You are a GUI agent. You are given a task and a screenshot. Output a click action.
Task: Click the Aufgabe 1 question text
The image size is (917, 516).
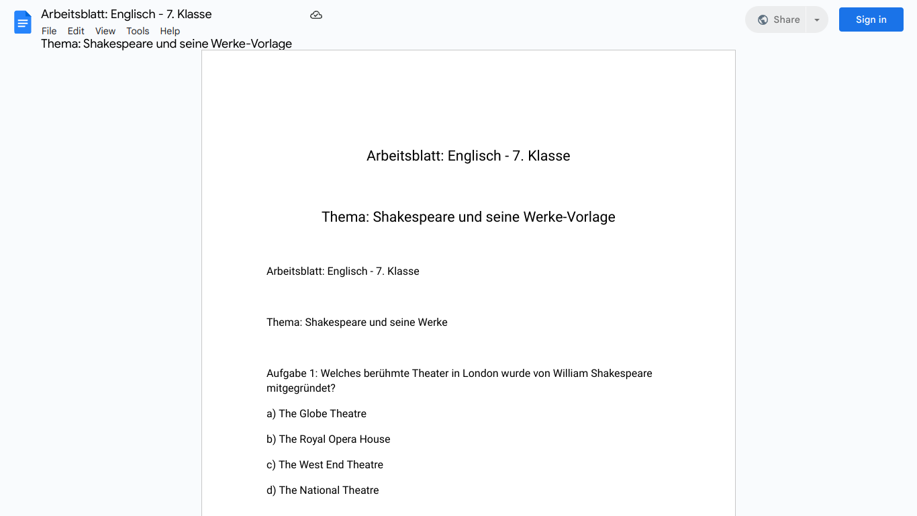click(x=459, y=381)
